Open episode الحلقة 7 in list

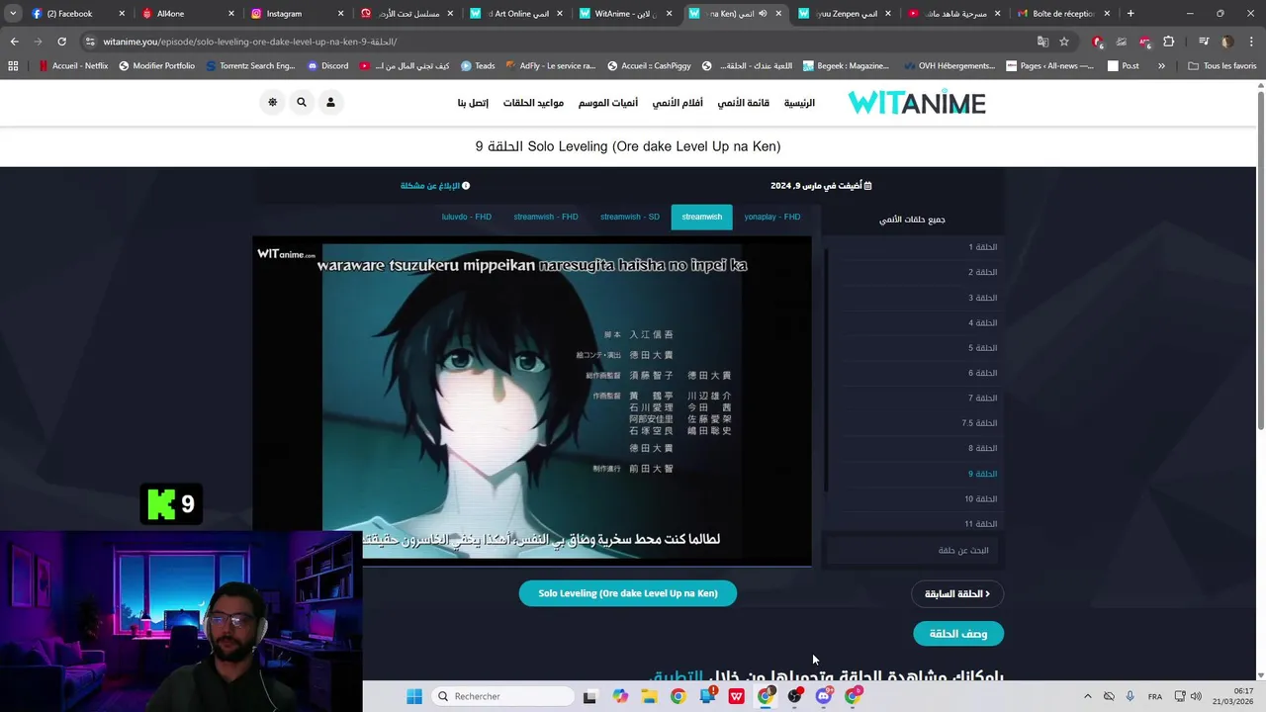tap(982, 399)
